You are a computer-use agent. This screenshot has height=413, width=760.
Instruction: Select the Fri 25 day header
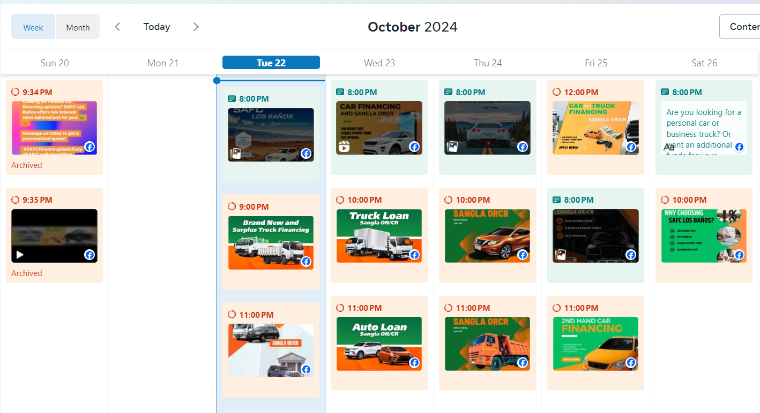(x=596, y=63)
